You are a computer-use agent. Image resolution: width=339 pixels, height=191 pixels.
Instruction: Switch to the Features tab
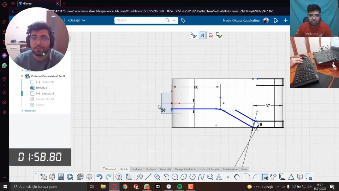[137, 169]
